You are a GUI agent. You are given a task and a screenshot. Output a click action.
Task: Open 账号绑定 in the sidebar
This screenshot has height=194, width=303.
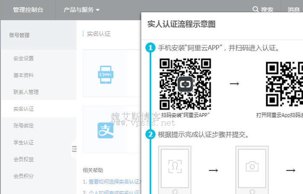click(23, 126)
